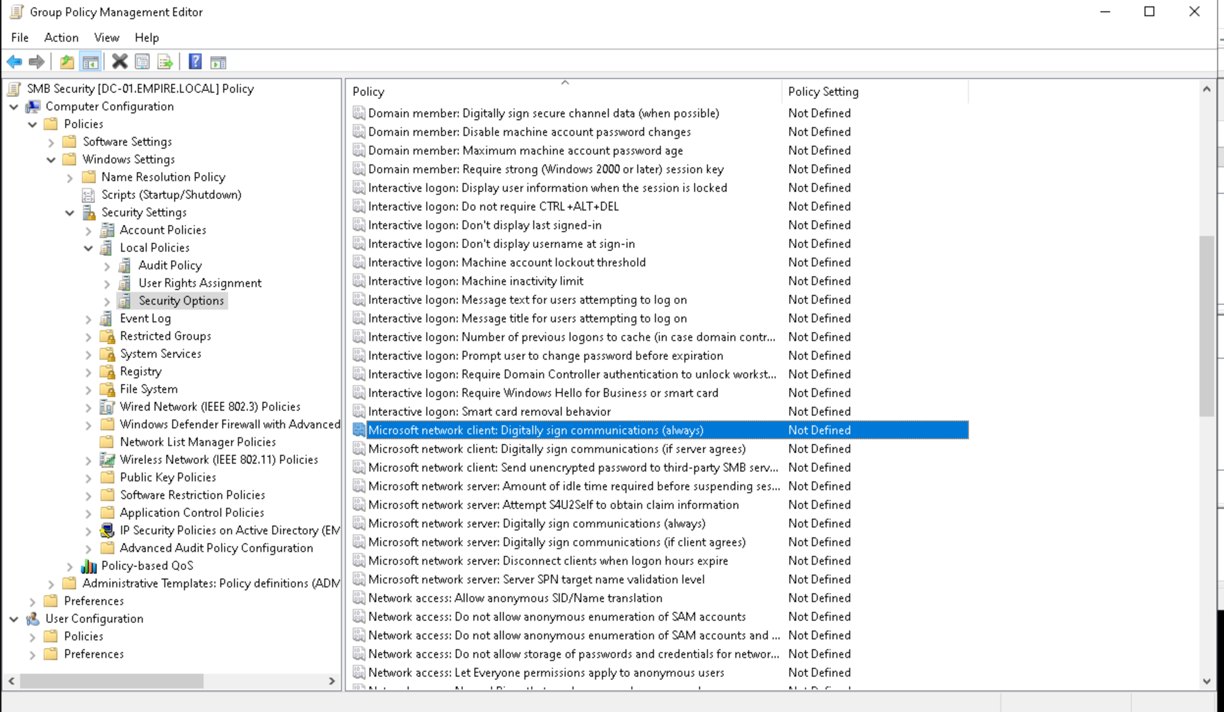The width and height of the screenshot is (1224, 712).
Task: Collapse the Local Policies tree node
Action: point(88,248)
